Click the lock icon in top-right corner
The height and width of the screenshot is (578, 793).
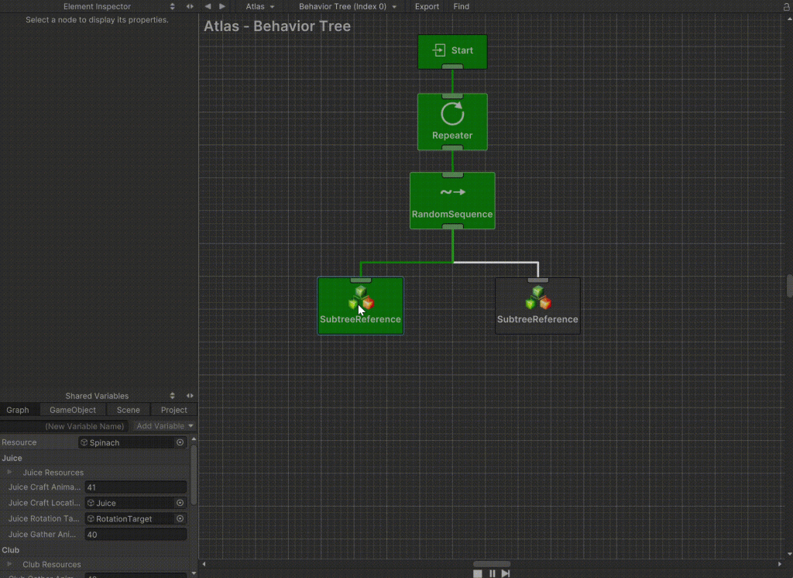786,6
